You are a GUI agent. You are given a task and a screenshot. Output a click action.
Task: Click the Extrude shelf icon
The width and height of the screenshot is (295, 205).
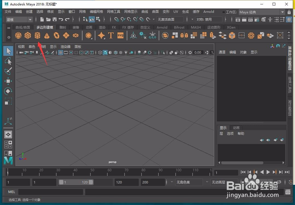[x=213, y=35]
